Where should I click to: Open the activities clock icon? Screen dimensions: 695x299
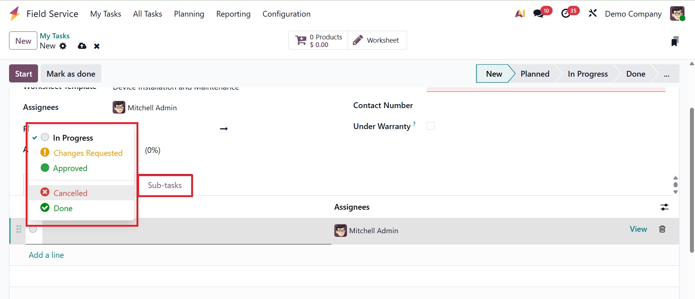[565, 14]
